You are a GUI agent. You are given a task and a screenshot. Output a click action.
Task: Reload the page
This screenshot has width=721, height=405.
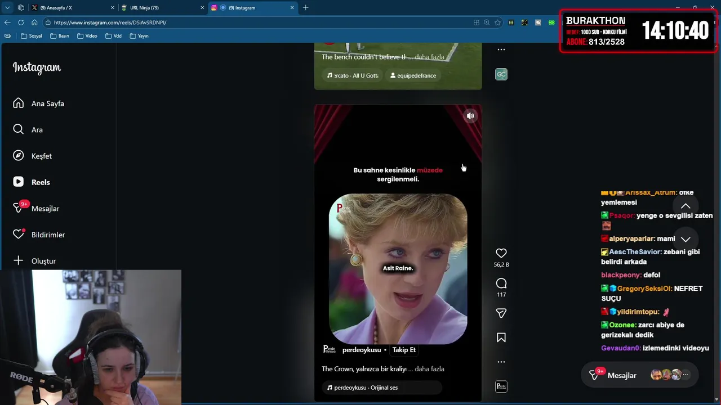[21, 22]
